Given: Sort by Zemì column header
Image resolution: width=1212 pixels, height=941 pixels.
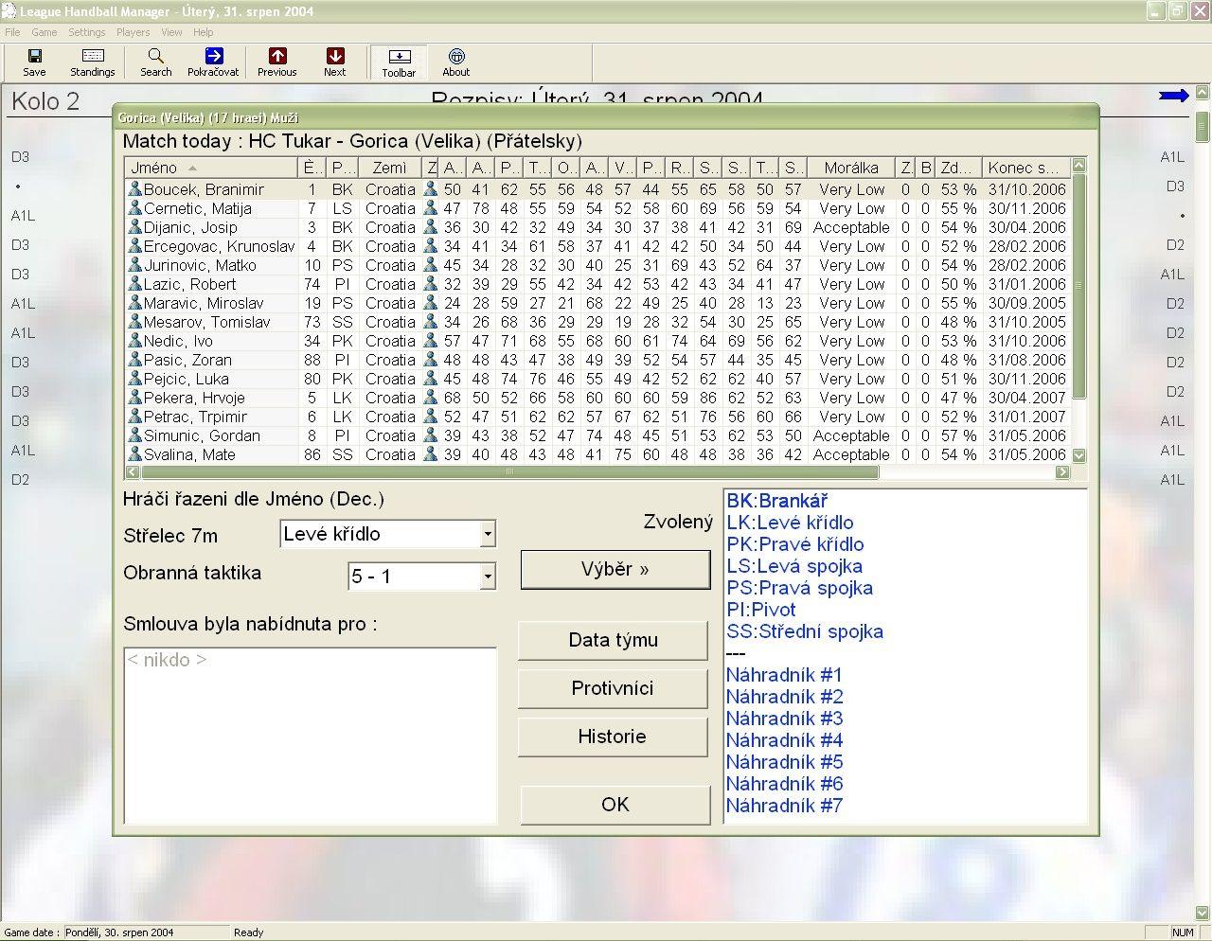Looking at the screenshot, I should (x=389, y=168).
